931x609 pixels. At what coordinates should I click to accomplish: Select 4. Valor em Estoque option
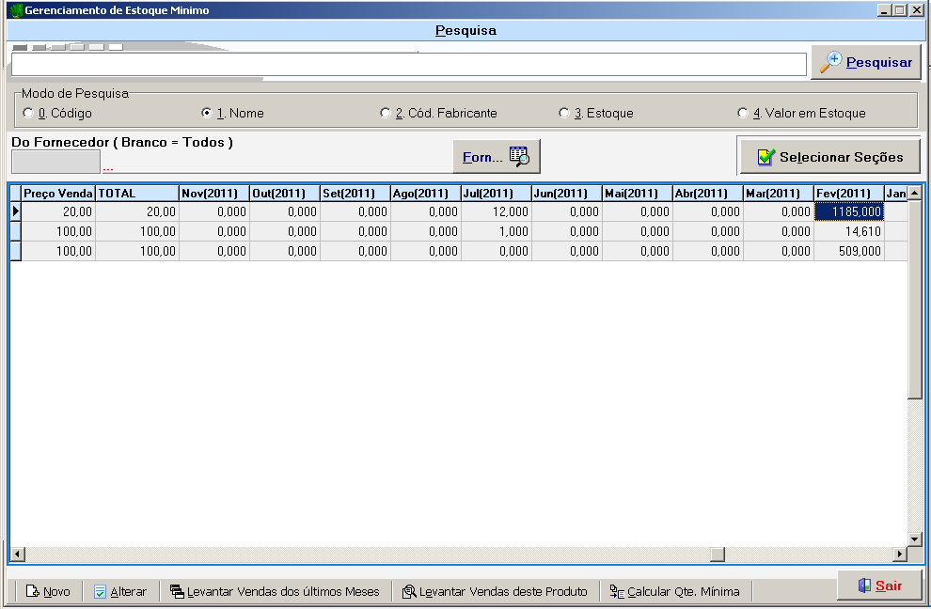(743, 114)
